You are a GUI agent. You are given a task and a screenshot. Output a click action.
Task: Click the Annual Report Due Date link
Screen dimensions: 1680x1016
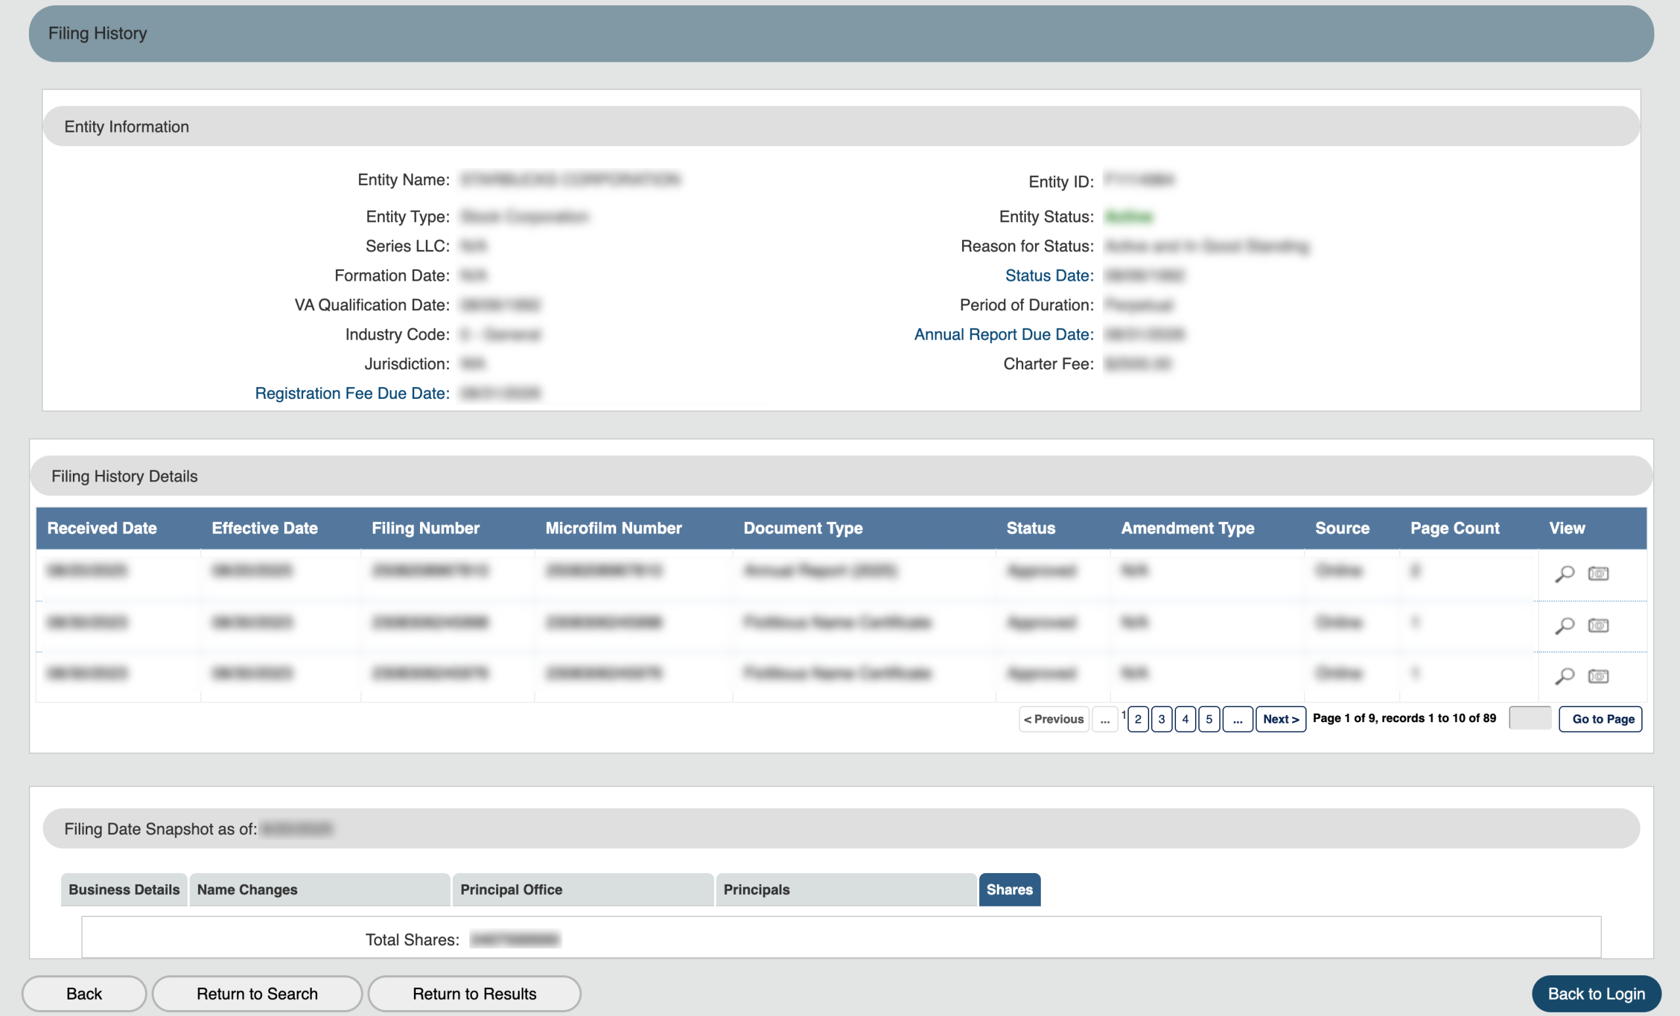click(1003, 334)
